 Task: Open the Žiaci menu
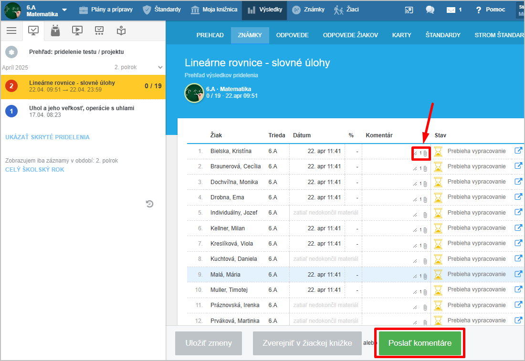point(346,10)
